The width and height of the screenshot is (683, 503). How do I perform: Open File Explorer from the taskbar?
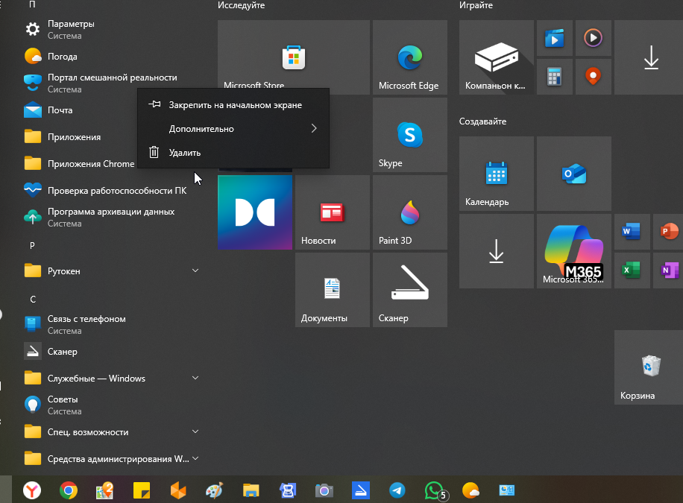pyautogui.click(x=251, y=490)
